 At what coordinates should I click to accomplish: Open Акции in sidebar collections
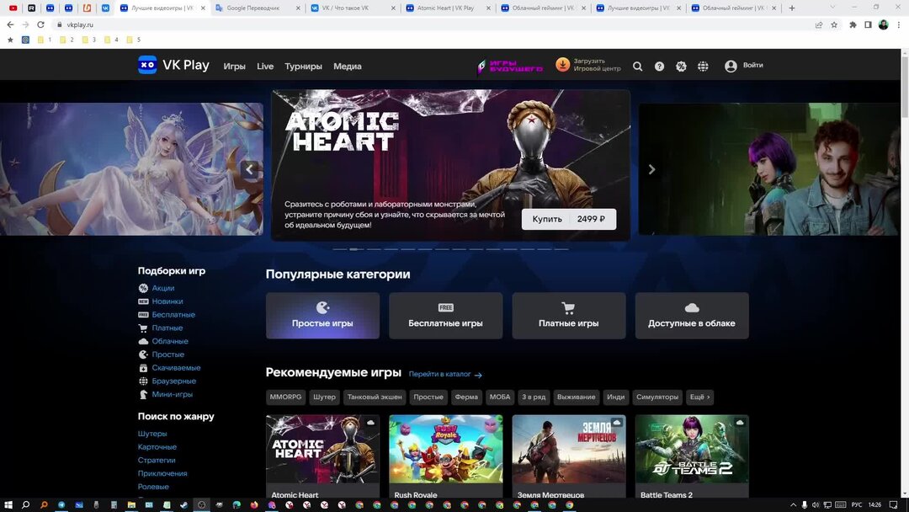tap(163, 288)
